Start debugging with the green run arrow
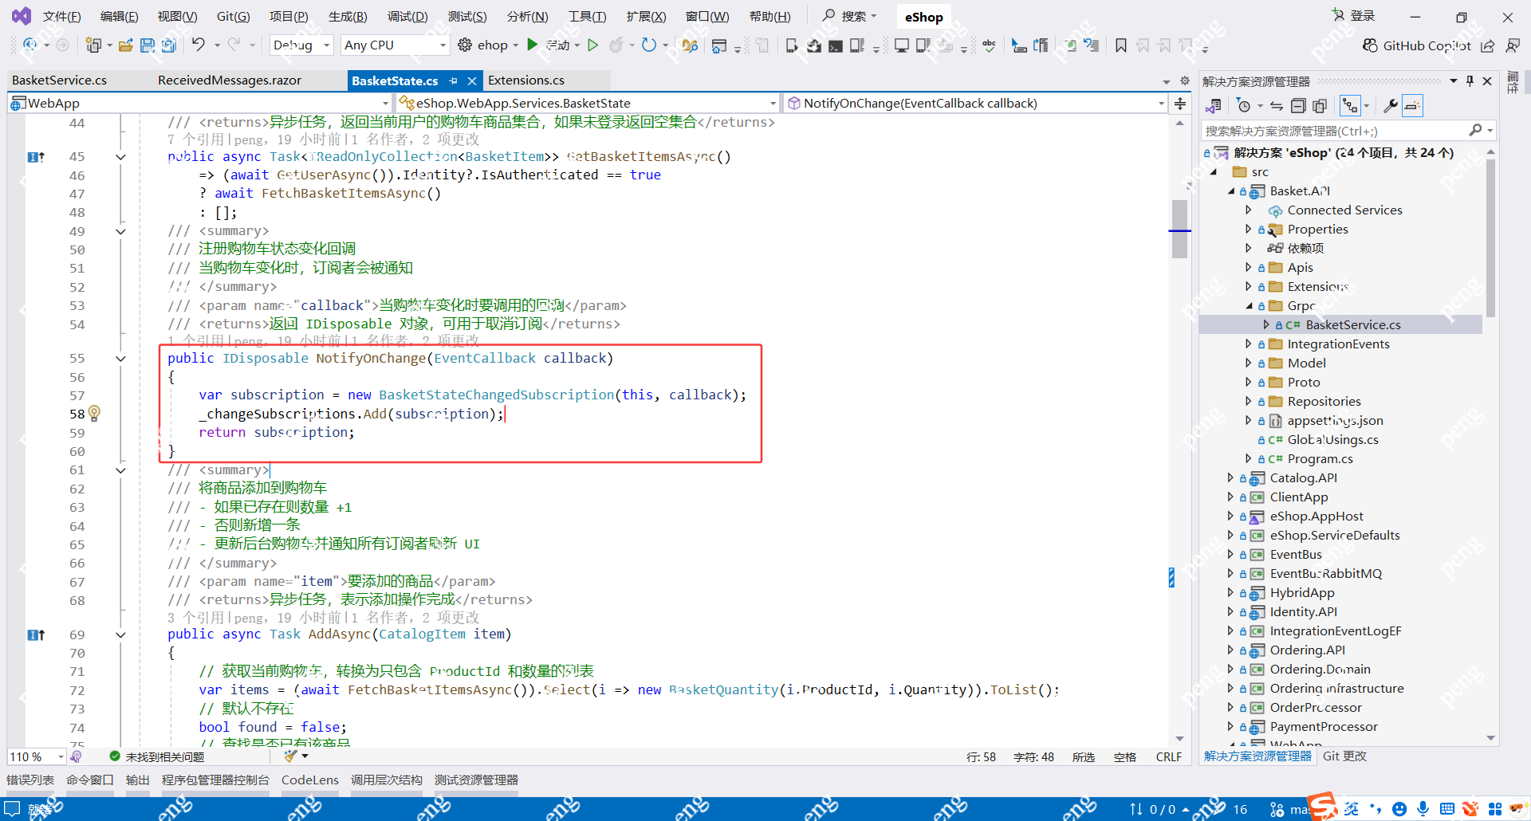This screenshot has height=821, width=1531. click(533, 45)
